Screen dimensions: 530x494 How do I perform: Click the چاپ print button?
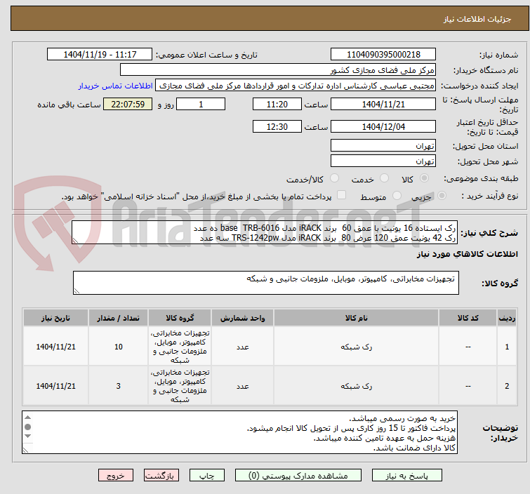[207, 476]
